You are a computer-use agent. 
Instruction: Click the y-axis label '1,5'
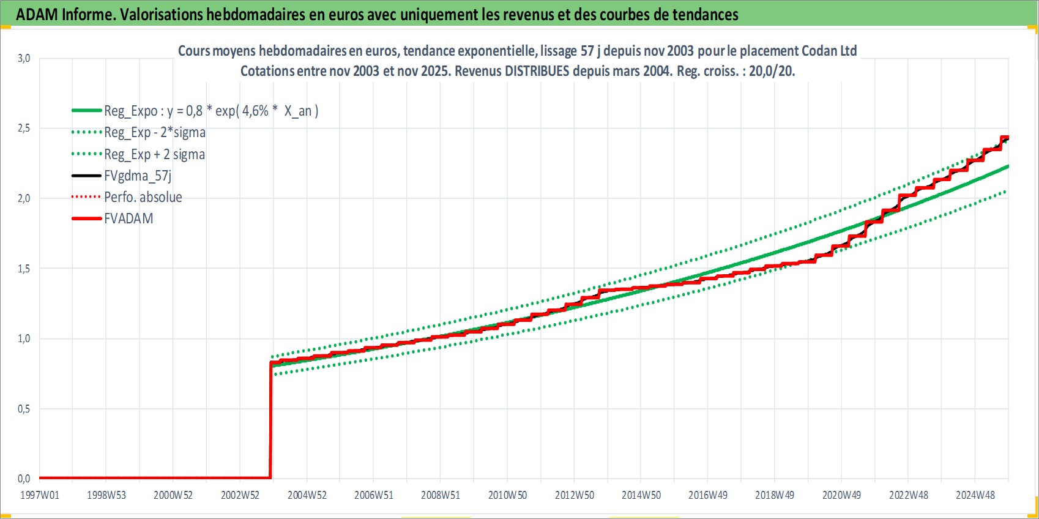tap(24, 269)
